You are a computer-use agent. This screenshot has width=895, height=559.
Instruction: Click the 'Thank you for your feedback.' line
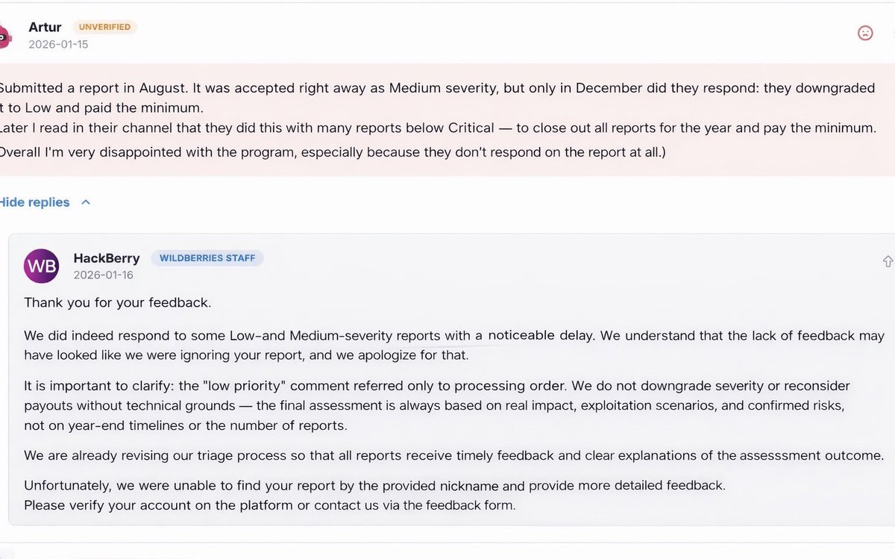[x=118, y=302]
